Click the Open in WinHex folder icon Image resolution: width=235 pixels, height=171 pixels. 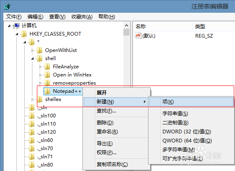[x=47, y=75]
